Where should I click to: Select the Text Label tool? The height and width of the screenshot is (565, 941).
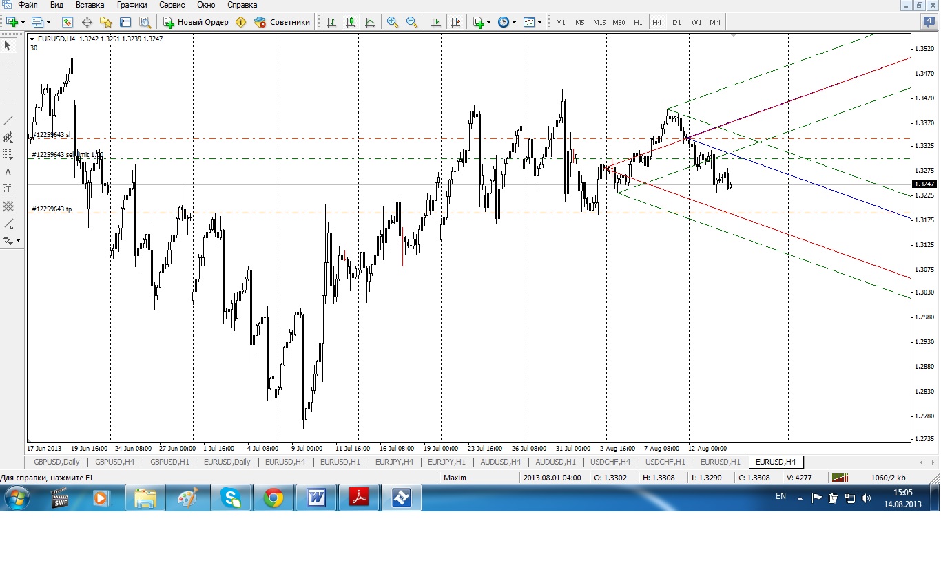(x=8, y=189)
